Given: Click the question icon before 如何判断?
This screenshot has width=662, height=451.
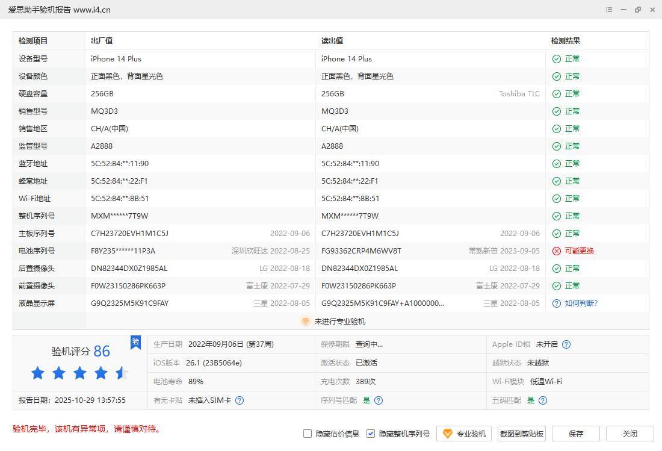Looking at the screenshot, I should tap(557, 303).
